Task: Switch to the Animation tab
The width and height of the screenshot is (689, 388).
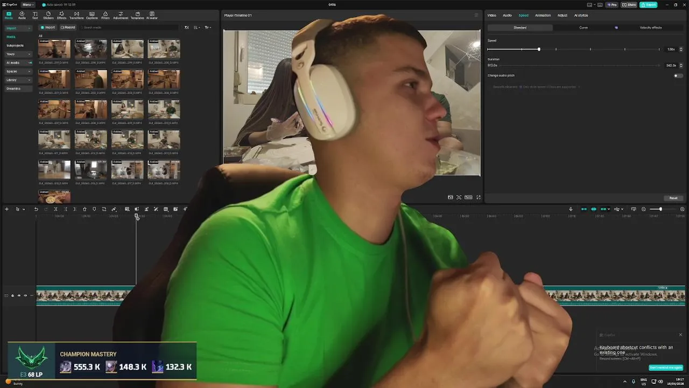Action: coord(543,15)
